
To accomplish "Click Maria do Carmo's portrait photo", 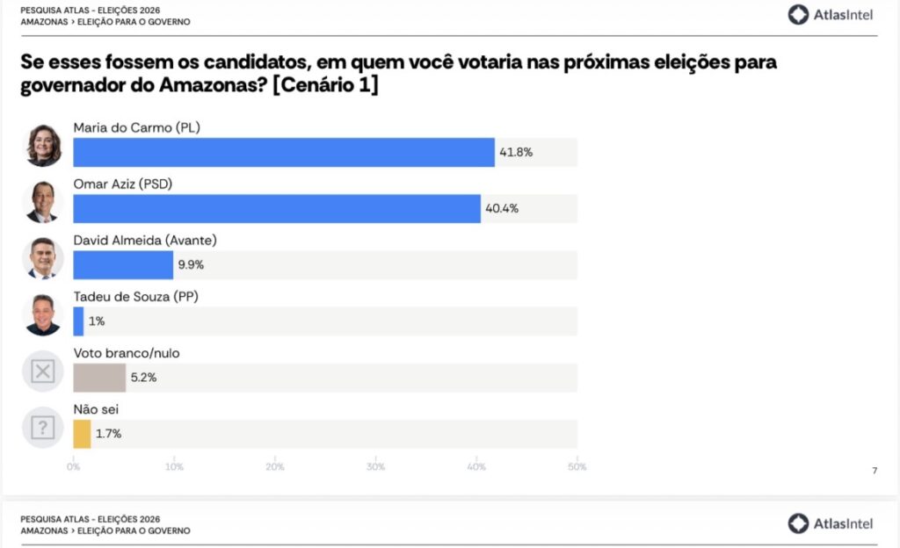I will click(x=43, y=146).
